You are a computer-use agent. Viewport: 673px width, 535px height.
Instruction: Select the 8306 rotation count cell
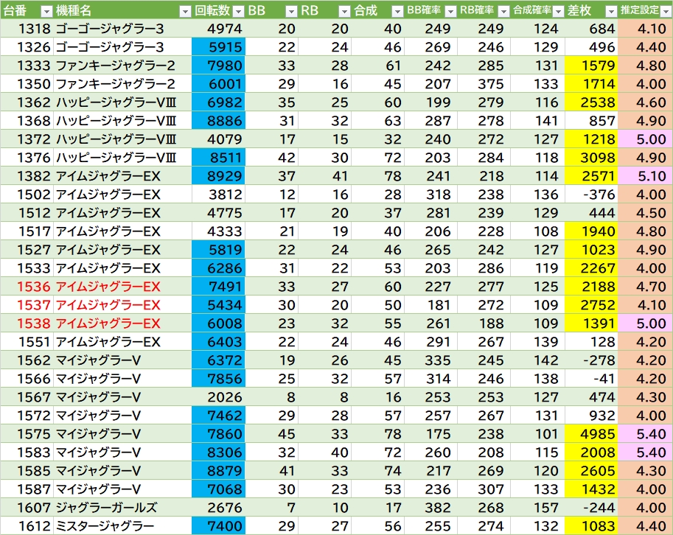(218, 453)
